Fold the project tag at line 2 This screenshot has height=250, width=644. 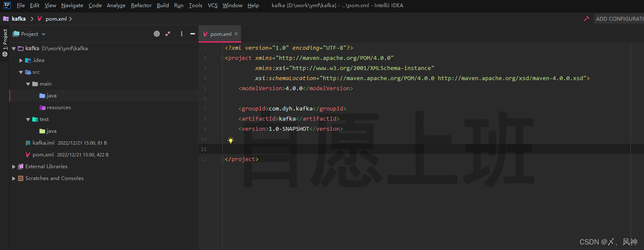coord(222,58)
